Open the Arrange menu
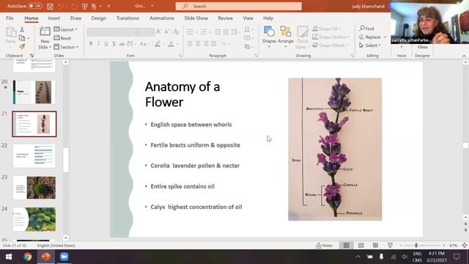Image resolution: width=469 pixels, height=264 pixels. pyautogui.click(x=285, y=37)
